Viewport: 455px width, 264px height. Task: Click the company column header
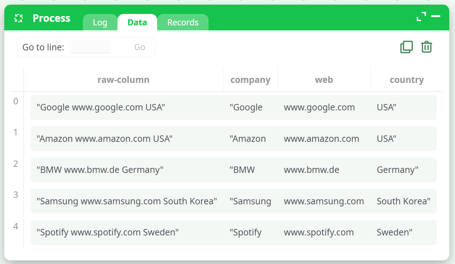pos(250,80)
